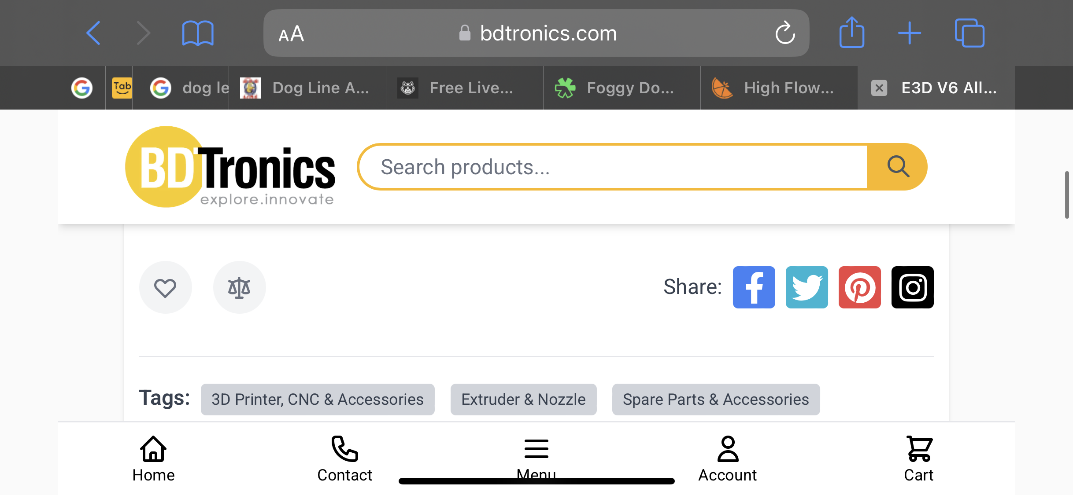The image size is (1073, 495).
Task: Open 3D Printer, CNC & Accessories tag
Action: click(x=318, y=400)
